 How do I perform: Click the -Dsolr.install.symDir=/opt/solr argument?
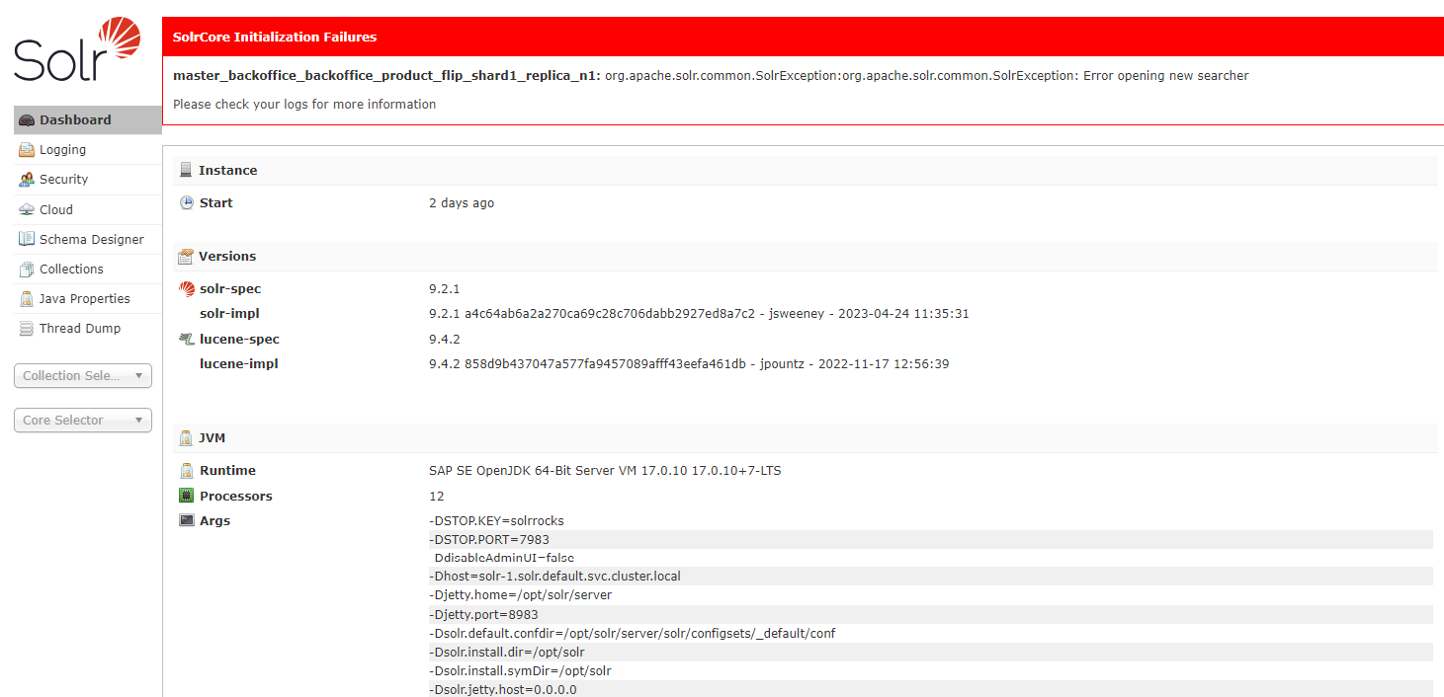click(520, 670)
